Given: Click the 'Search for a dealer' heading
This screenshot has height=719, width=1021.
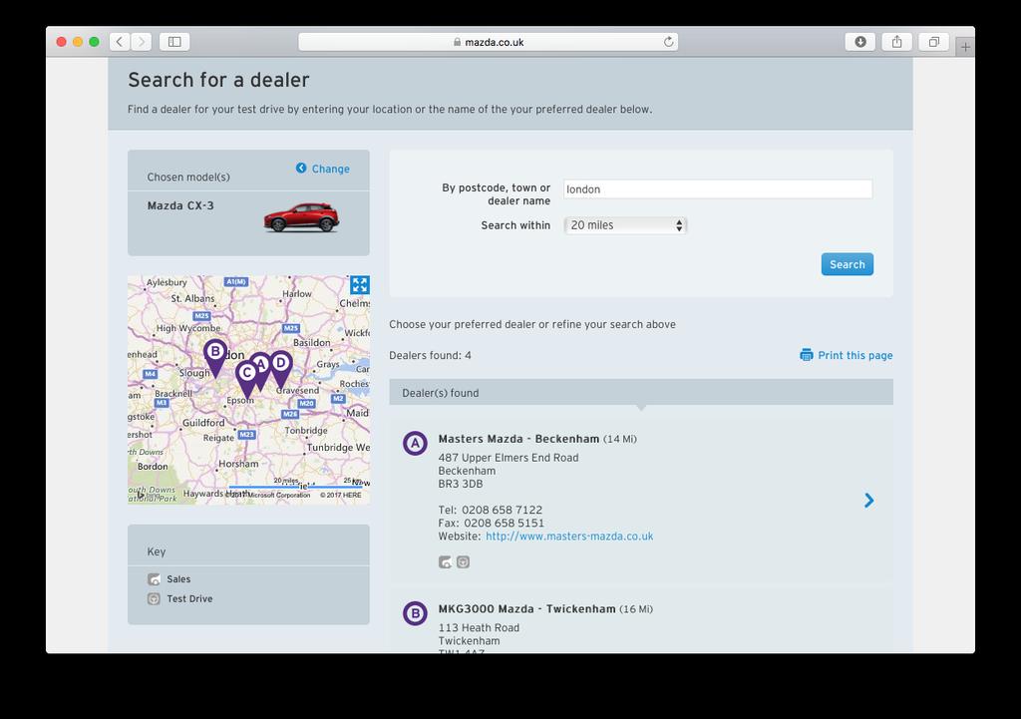Looking at the screenshot, I should coord(218,80).
